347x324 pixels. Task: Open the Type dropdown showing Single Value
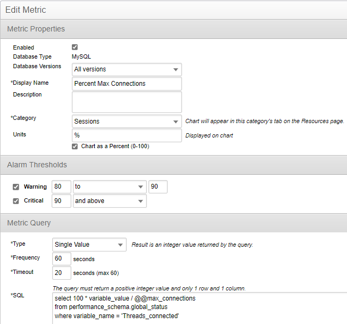click(x=89, y=245)
